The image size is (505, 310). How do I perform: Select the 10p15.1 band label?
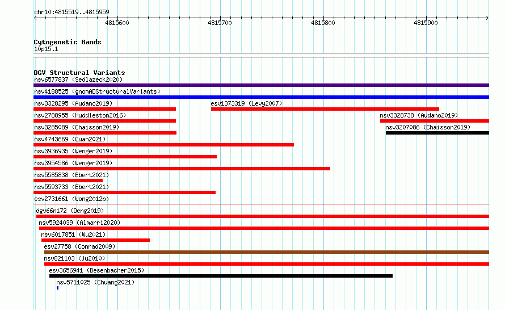coord(46,49)
